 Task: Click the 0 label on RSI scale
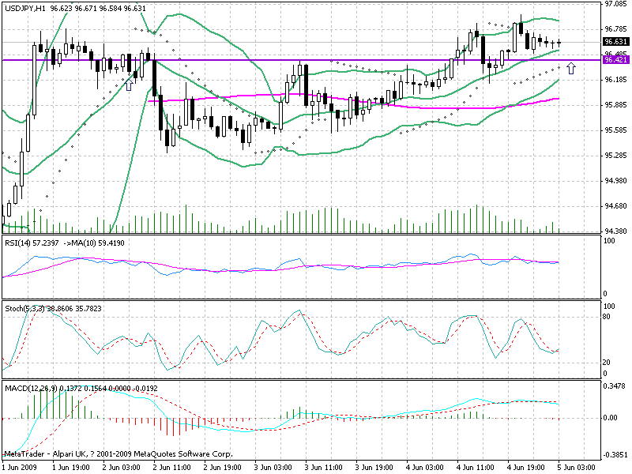(x=605, y=294)
